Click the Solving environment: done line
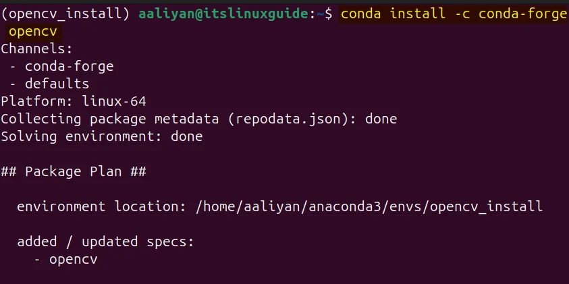Viewport: 569px width, 284px height. 102,136
